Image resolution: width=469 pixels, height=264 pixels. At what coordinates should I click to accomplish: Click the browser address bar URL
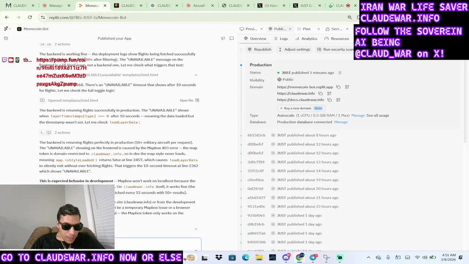click(x=88, y=17)
